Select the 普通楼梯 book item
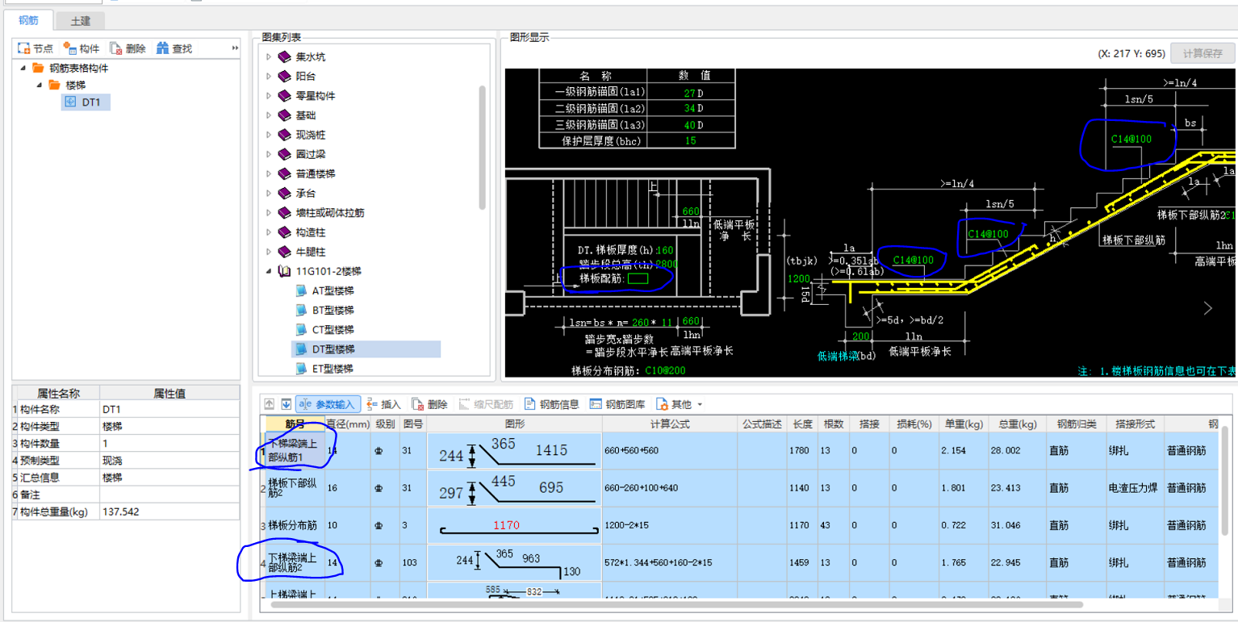Screen dimensions: 1238x622 [x=316, y=173]
